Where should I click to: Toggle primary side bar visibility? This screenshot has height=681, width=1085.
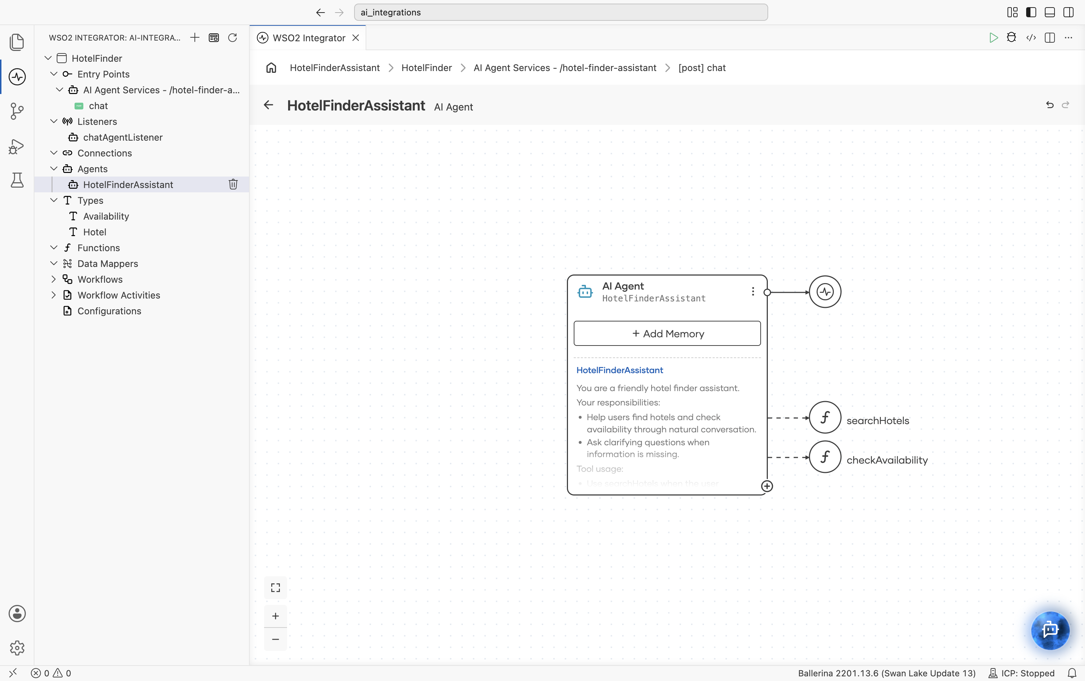(x=1032, y=12)
